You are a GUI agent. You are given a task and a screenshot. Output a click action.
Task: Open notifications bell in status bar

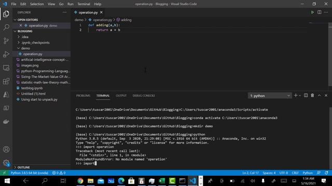(x=326, y=173)
